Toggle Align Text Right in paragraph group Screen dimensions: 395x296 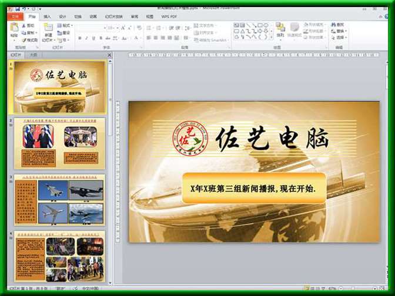163,38
